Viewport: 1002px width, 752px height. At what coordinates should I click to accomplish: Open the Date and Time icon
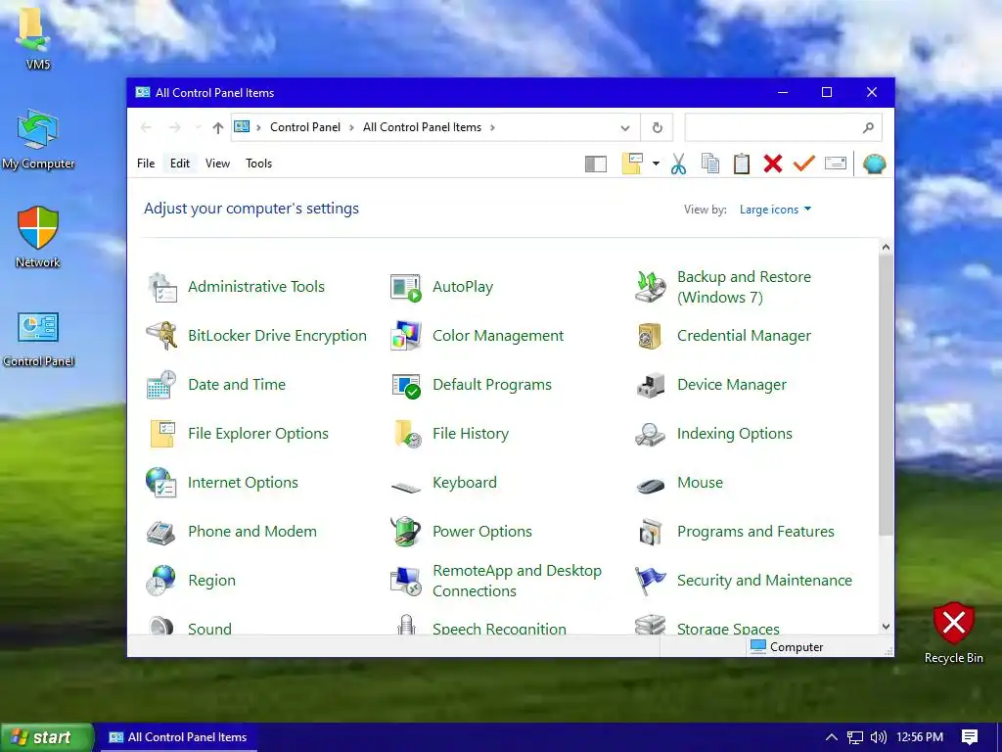point(161,385)
